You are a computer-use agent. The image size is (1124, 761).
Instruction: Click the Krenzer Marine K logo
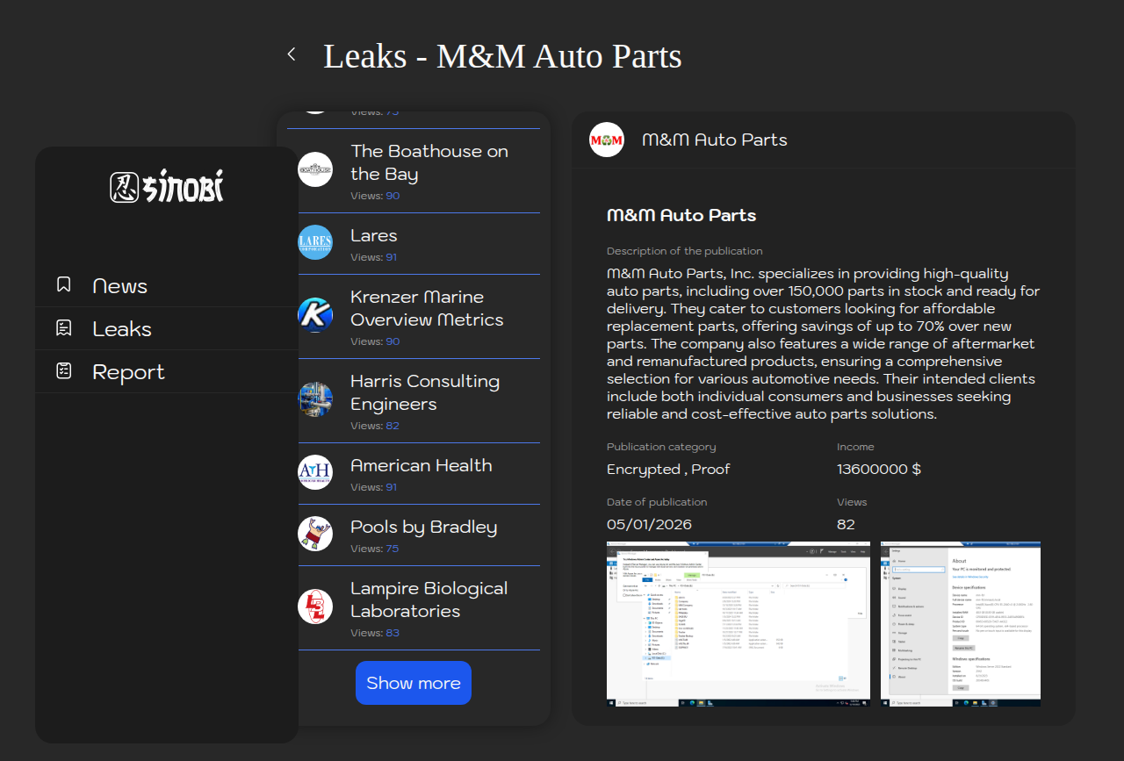315,315
